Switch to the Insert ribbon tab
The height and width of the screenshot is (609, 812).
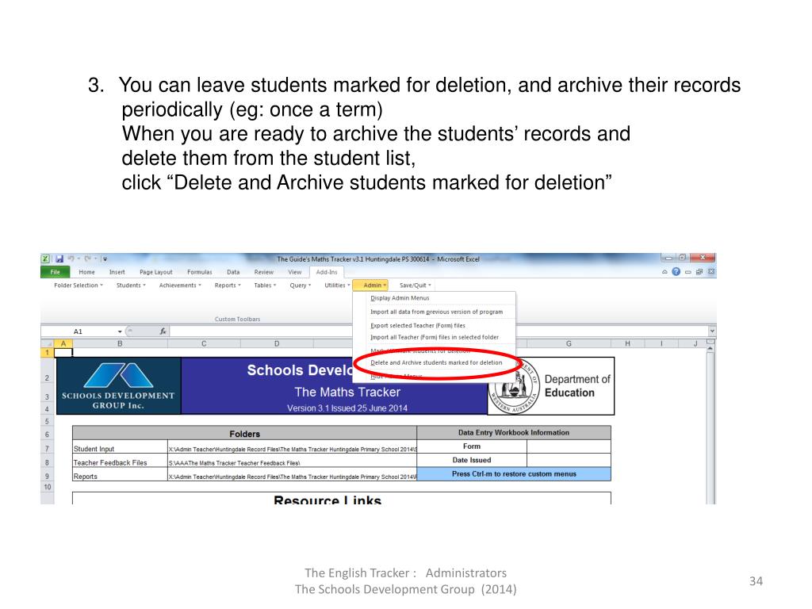tap(117, 272)
